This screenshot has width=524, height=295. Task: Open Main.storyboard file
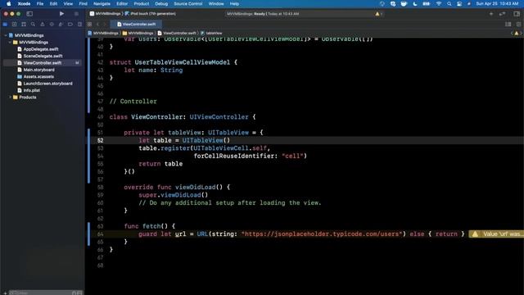[38, 70]
